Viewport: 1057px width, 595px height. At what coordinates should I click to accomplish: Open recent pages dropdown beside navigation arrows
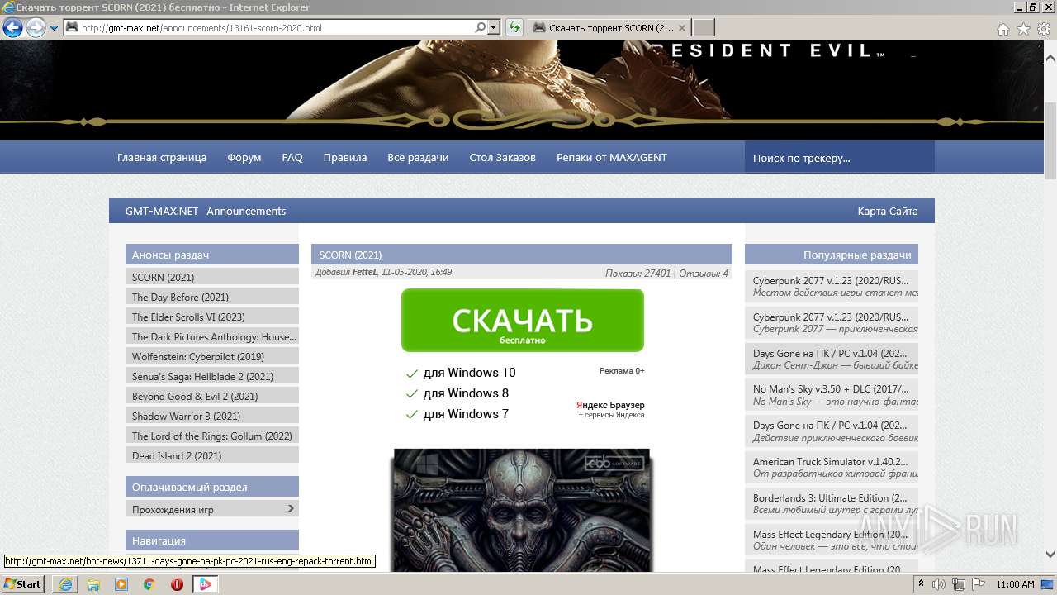point(54,28)
